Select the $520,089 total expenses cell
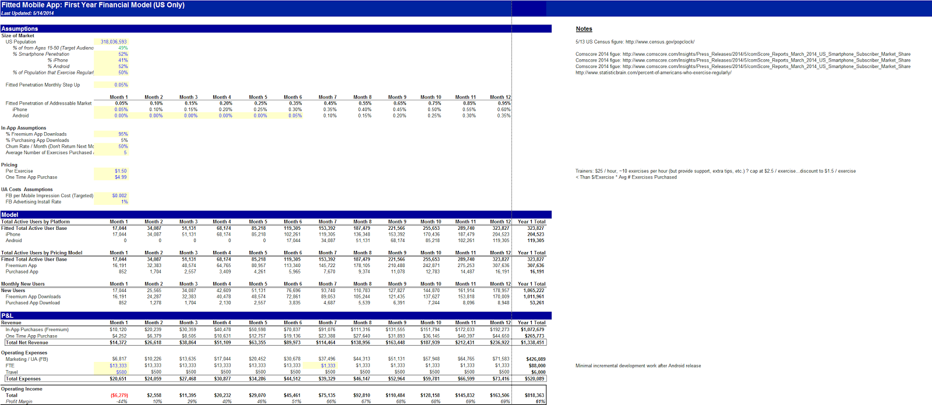The height and width of the screenshot is (405, 932). click(x=534, y=379)
